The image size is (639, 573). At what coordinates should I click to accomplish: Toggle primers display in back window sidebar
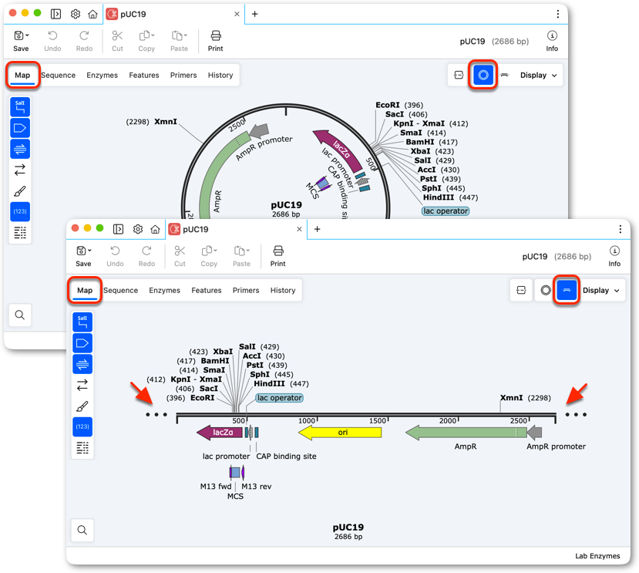coord(20,150)
